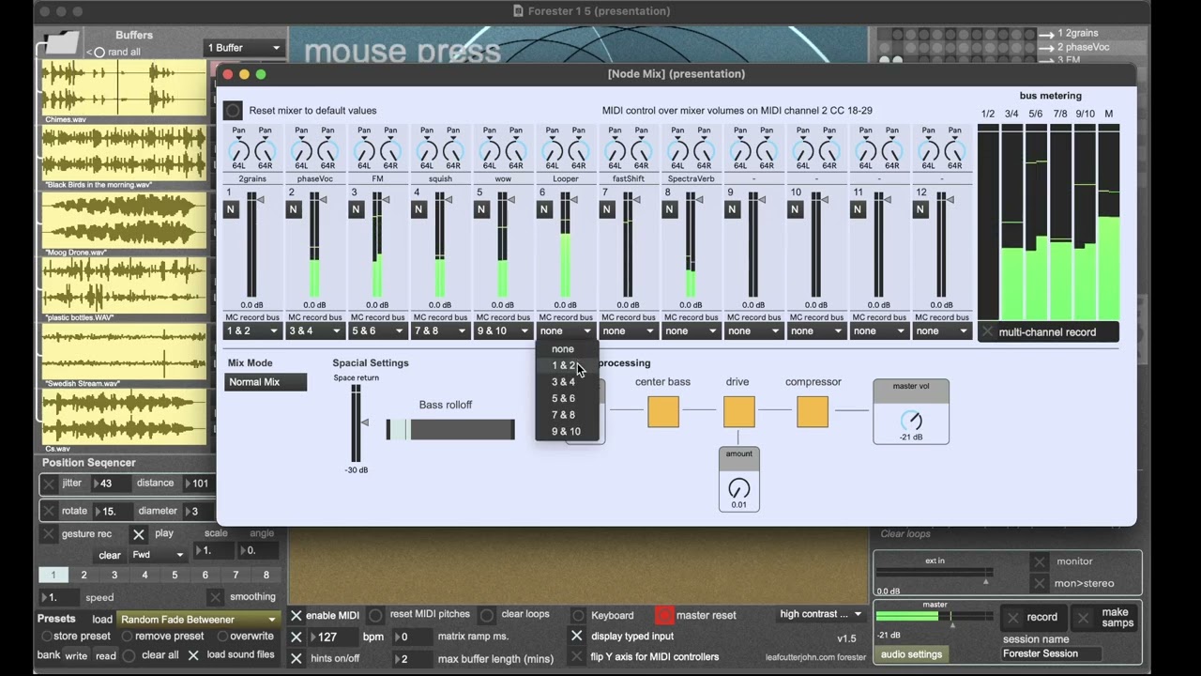Toggle the rotate checkbox
The image size is (1201, 676).
click(49, 512)
